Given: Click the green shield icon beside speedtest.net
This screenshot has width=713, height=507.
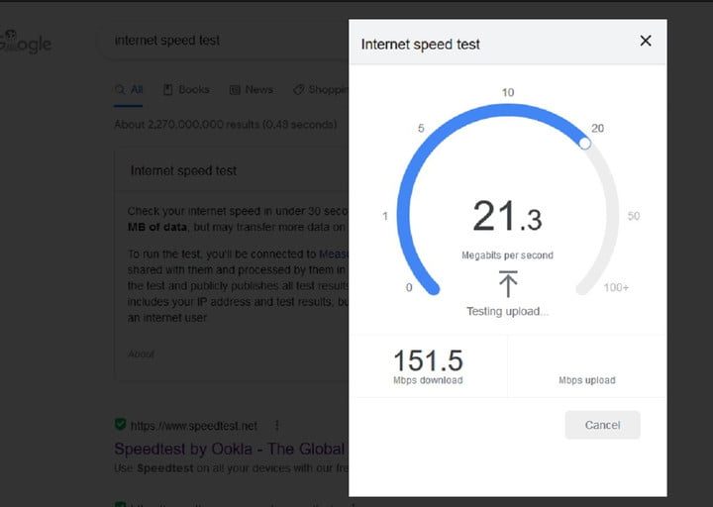Looking at the screenshot, I should tap(121, 425).
